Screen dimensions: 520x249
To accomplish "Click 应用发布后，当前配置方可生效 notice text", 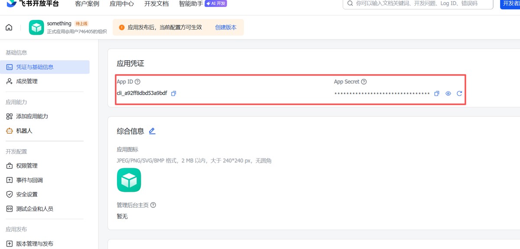I will click(165, 27).
